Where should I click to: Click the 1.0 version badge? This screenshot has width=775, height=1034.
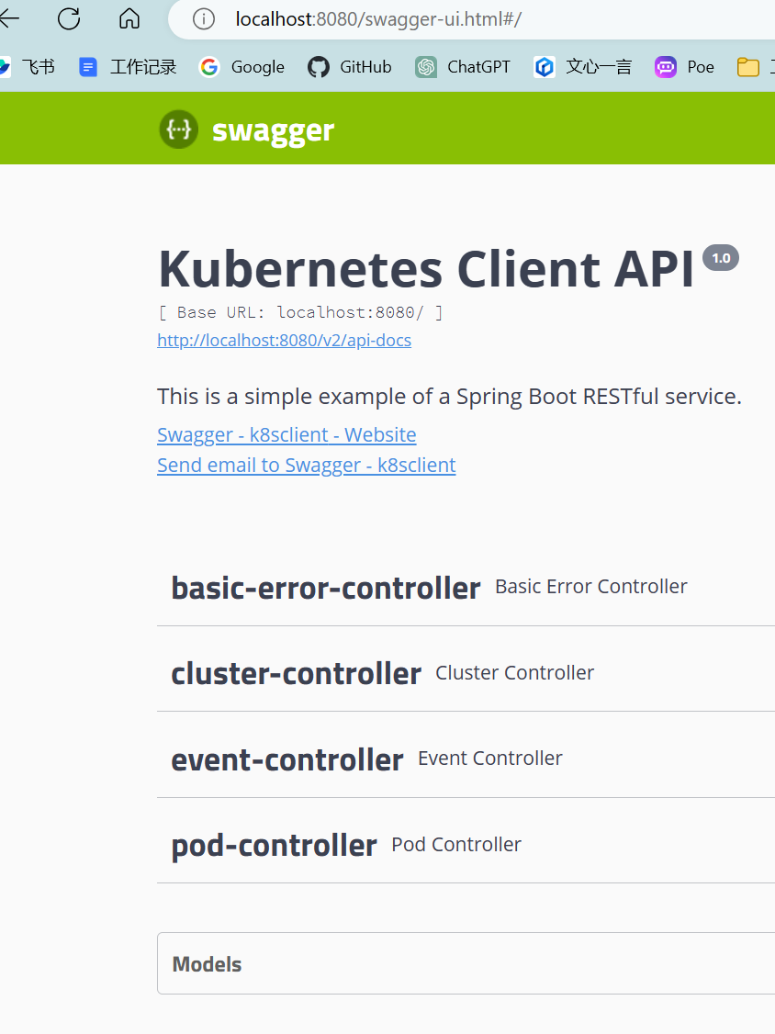[721, 258]
